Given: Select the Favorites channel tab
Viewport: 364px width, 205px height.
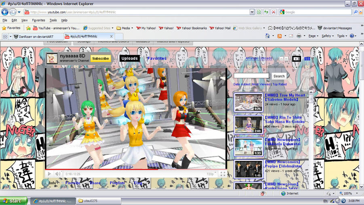Looking at the screenshot, I should point(157,59).
